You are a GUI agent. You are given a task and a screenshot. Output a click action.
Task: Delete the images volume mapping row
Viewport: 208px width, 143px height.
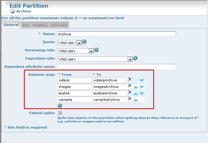(130, 86)
